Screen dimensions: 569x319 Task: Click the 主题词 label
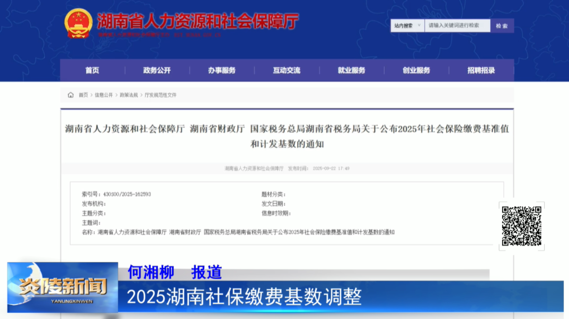click(x=91, y=223)
